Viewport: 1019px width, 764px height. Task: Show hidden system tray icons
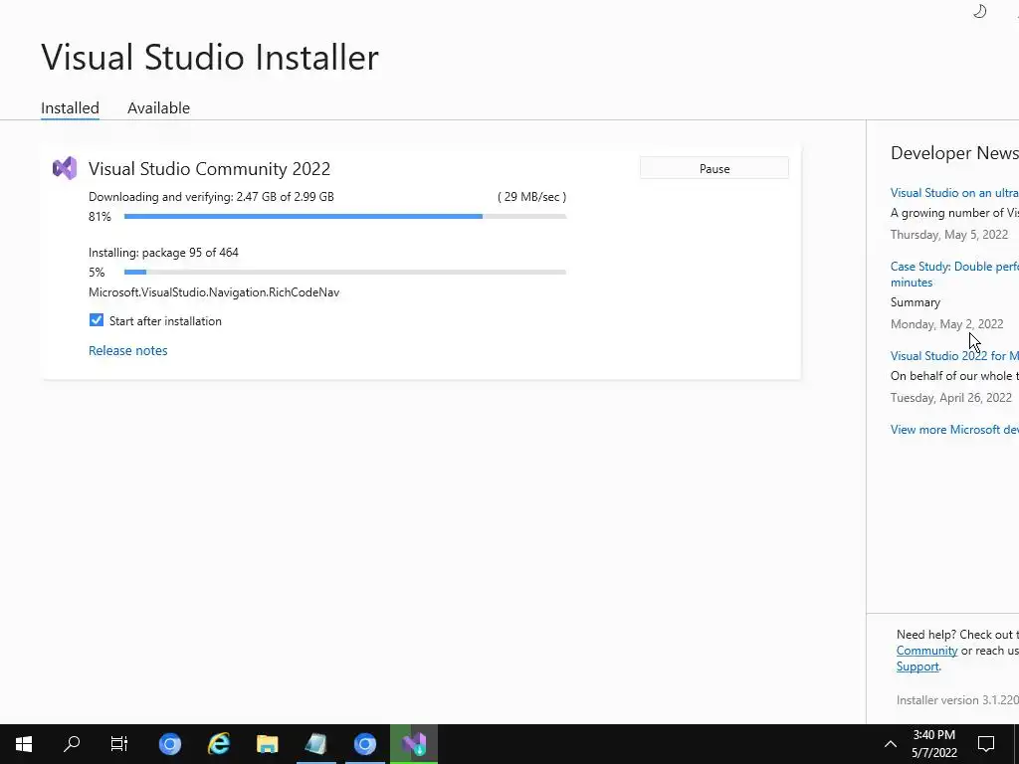[x=891, y=744]
